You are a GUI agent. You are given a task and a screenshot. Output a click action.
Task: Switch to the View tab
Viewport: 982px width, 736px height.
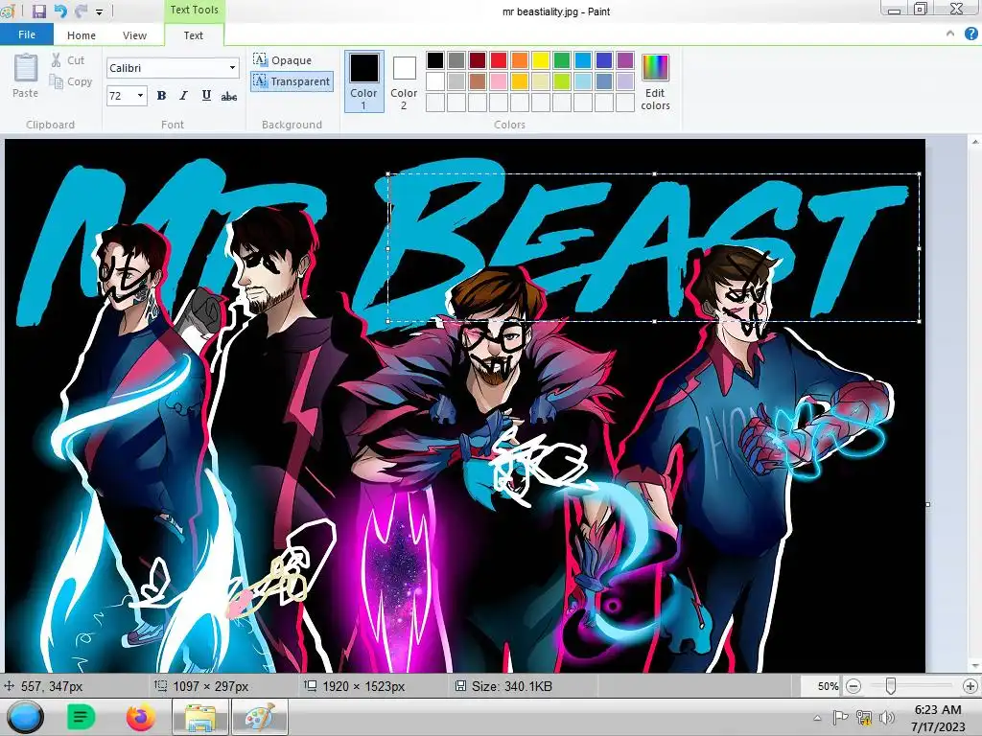pos(134,35)
